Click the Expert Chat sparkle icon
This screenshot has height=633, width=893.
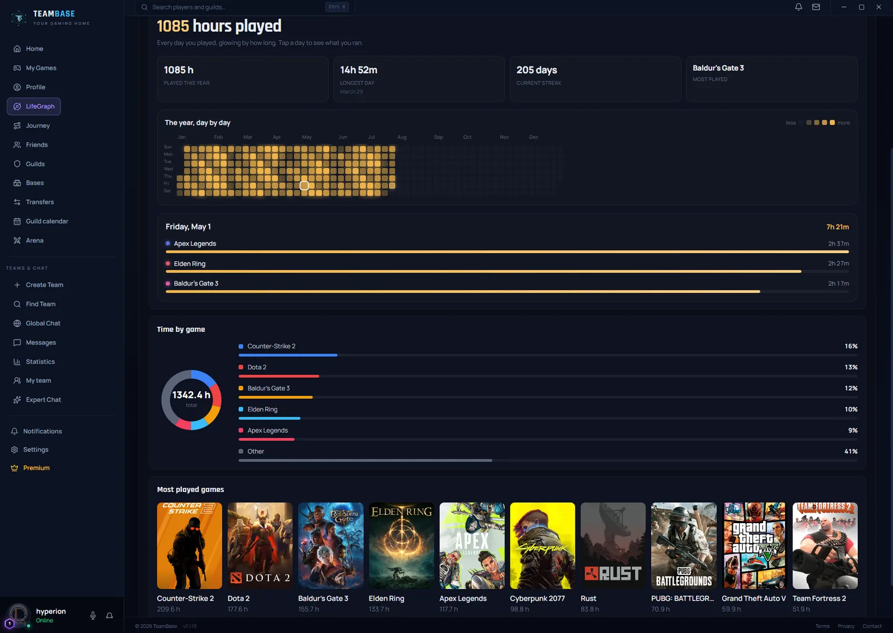(17, 400)
